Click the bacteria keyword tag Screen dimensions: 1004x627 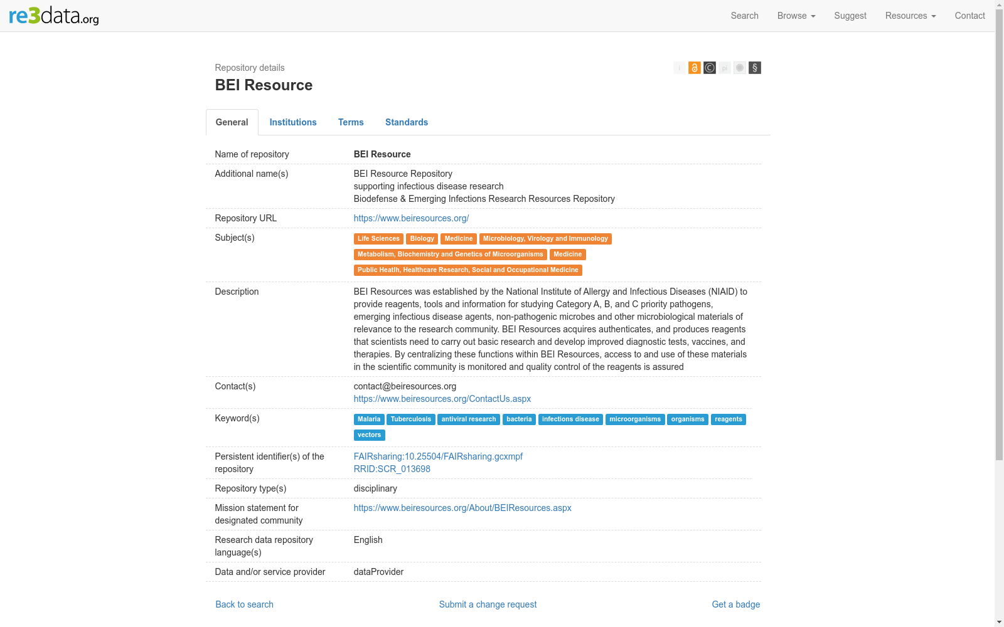[x=519, y=419]
